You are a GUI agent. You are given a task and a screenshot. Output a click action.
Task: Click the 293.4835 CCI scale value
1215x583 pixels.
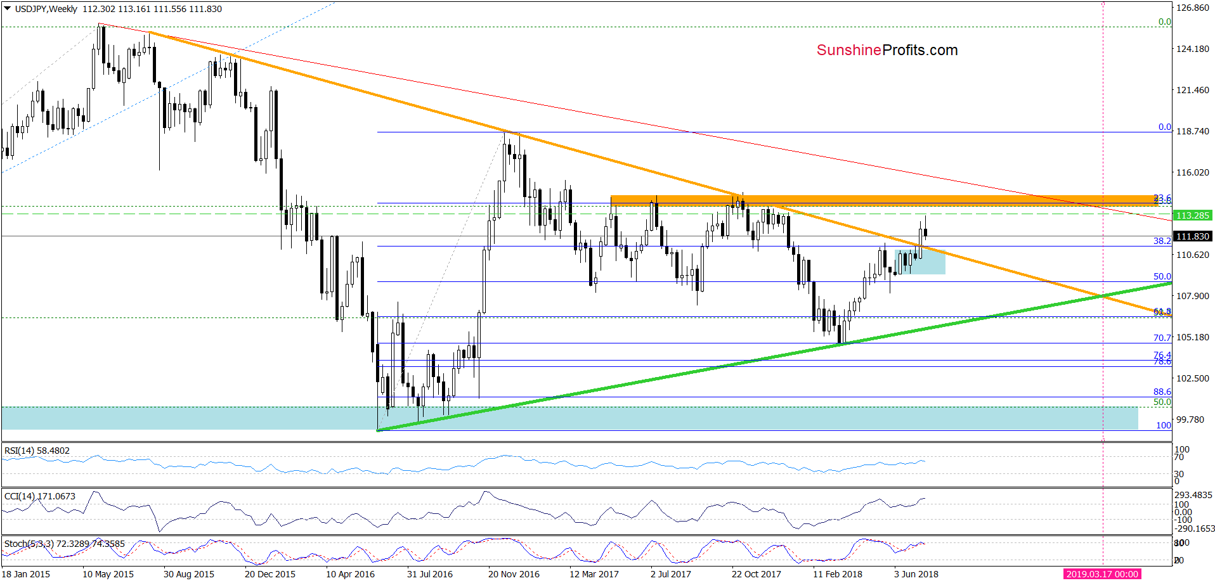coord(1193,495)
